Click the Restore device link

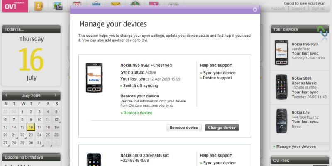tap(137, 113)
